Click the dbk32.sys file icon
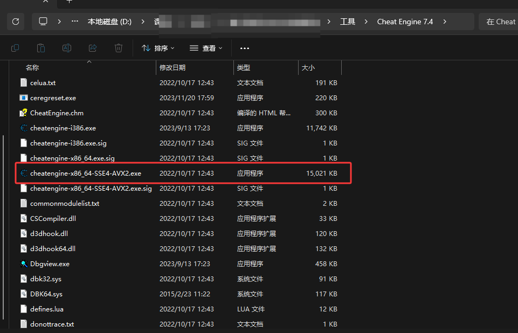 tap(24, 279)
